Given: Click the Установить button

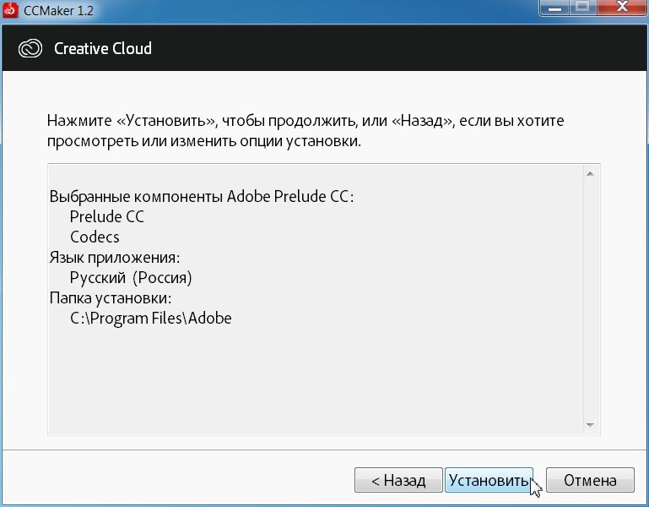Looking at the screenshot, I should click(489, 480).
